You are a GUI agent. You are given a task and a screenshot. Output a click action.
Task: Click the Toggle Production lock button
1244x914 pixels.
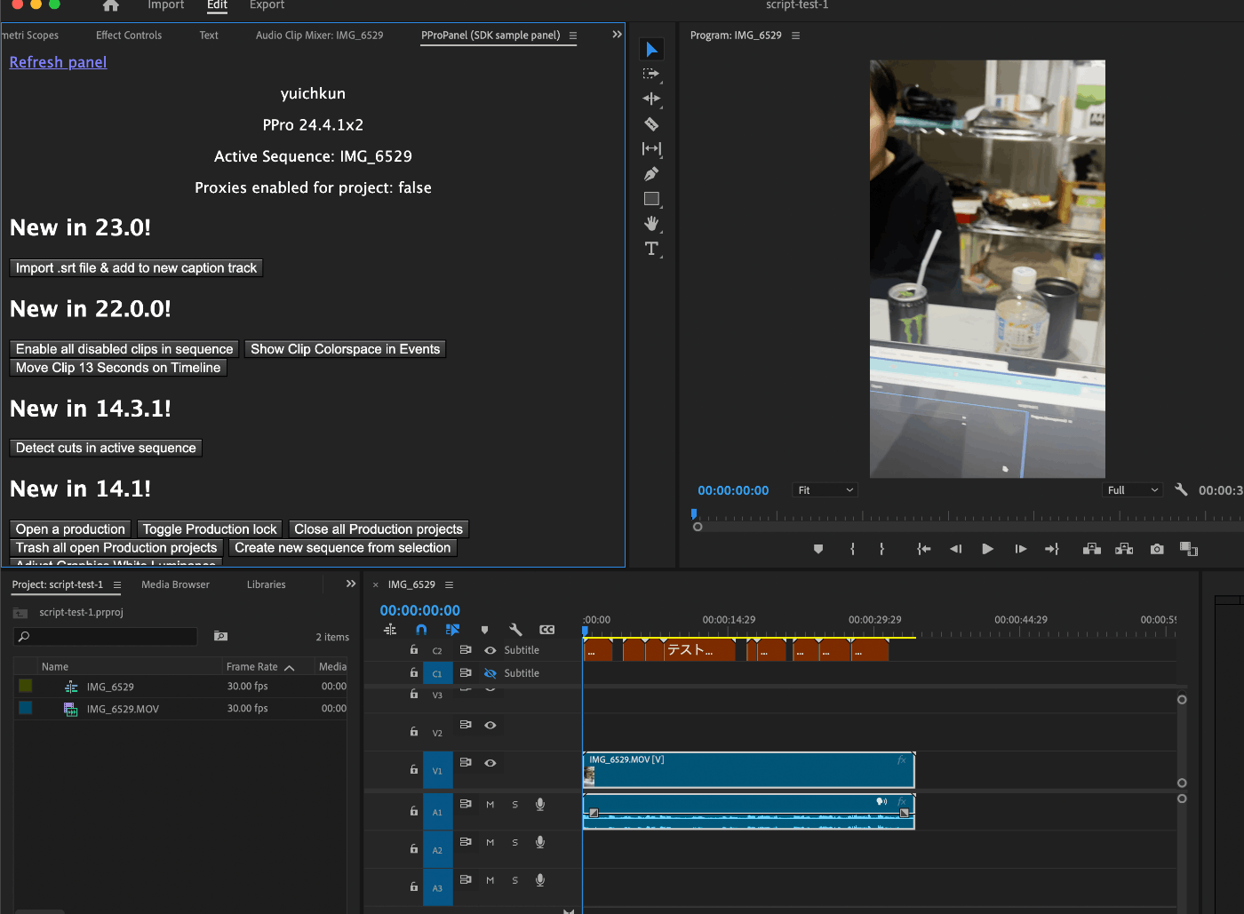tap(210, 529)
